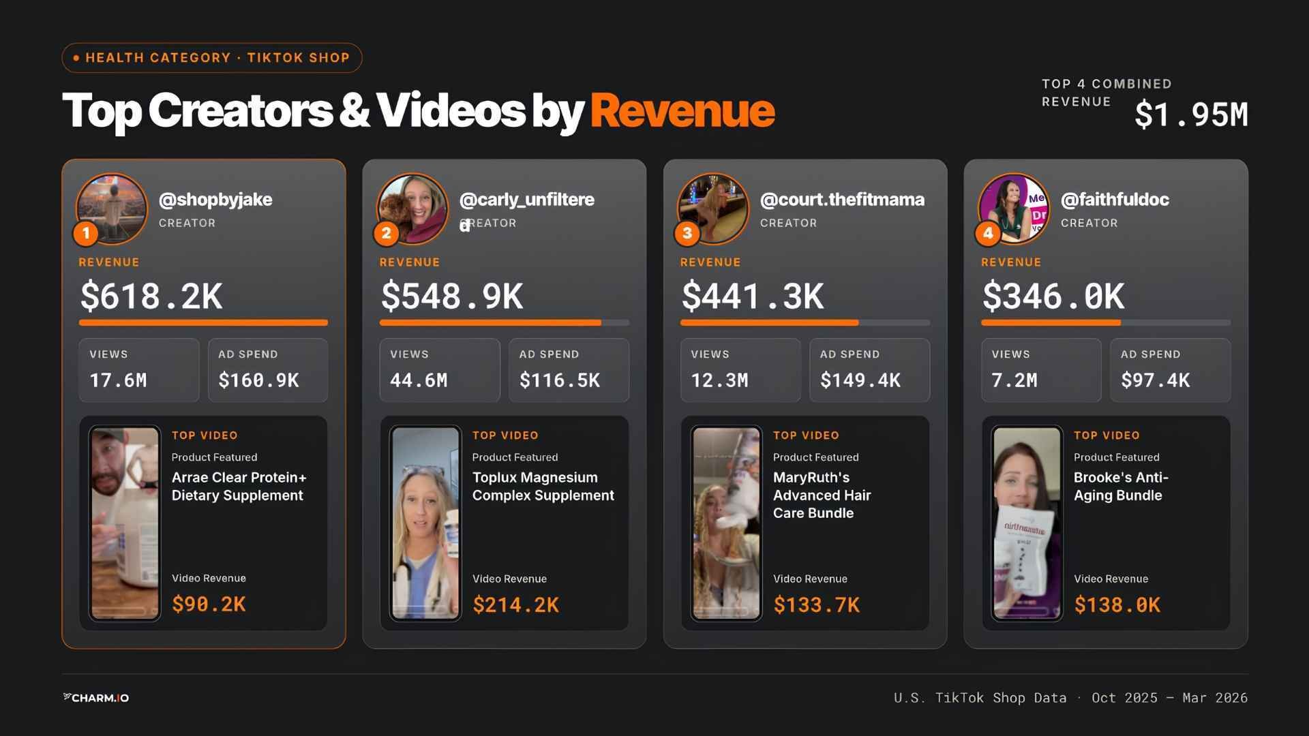Screen dimensions: 1309x736
Task: Click the rank 4 badge on faithfuldoc avatar
Action: pyautogui.click(x=988, y=234)
